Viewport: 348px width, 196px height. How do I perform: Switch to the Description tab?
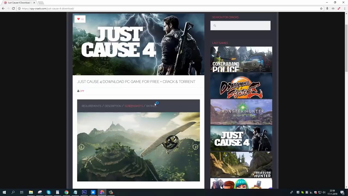pos(113,106)
